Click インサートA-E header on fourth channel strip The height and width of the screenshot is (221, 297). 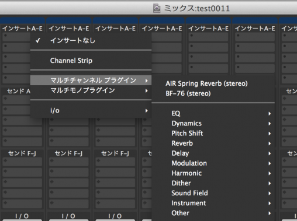coord(162,29)
